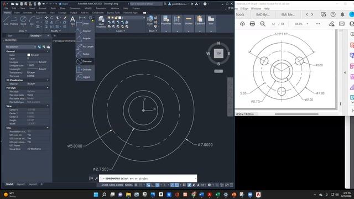
Task: Click the Move tool in Modify panel
Action: (x=46, y=18)
